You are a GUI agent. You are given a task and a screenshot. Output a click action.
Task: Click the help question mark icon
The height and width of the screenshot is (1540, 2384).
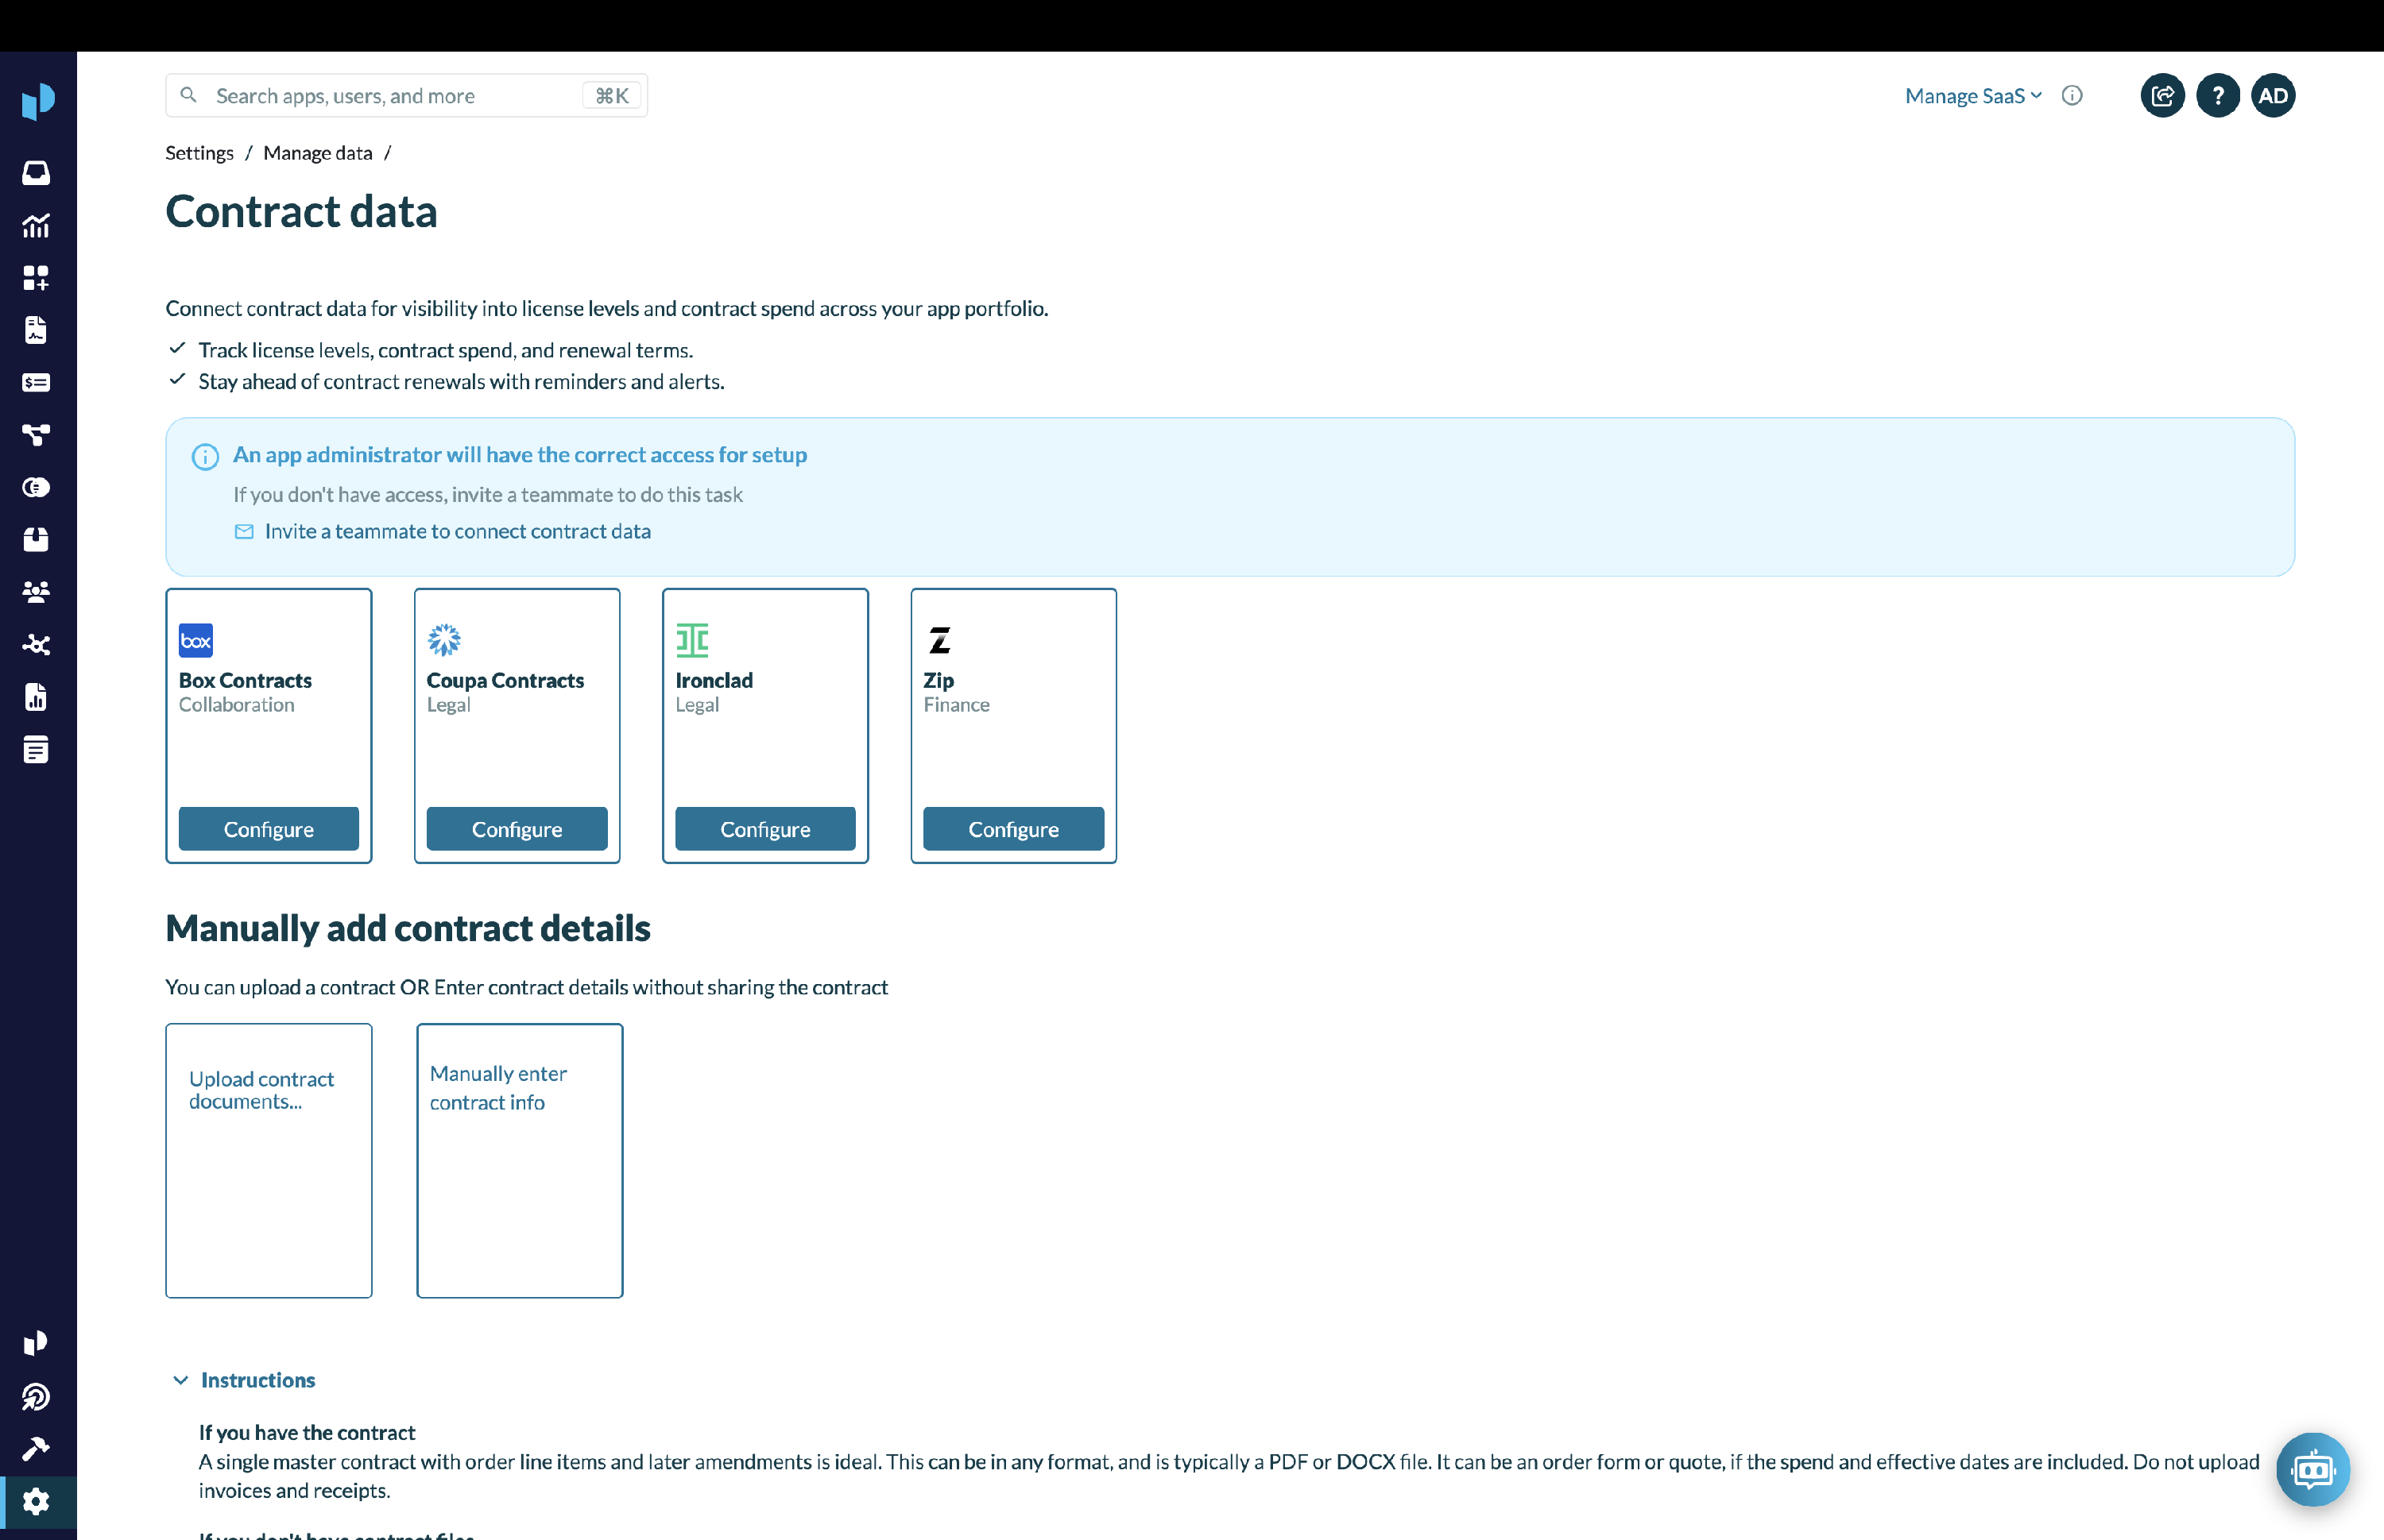pyautogui.click(x=2217, y=96)
